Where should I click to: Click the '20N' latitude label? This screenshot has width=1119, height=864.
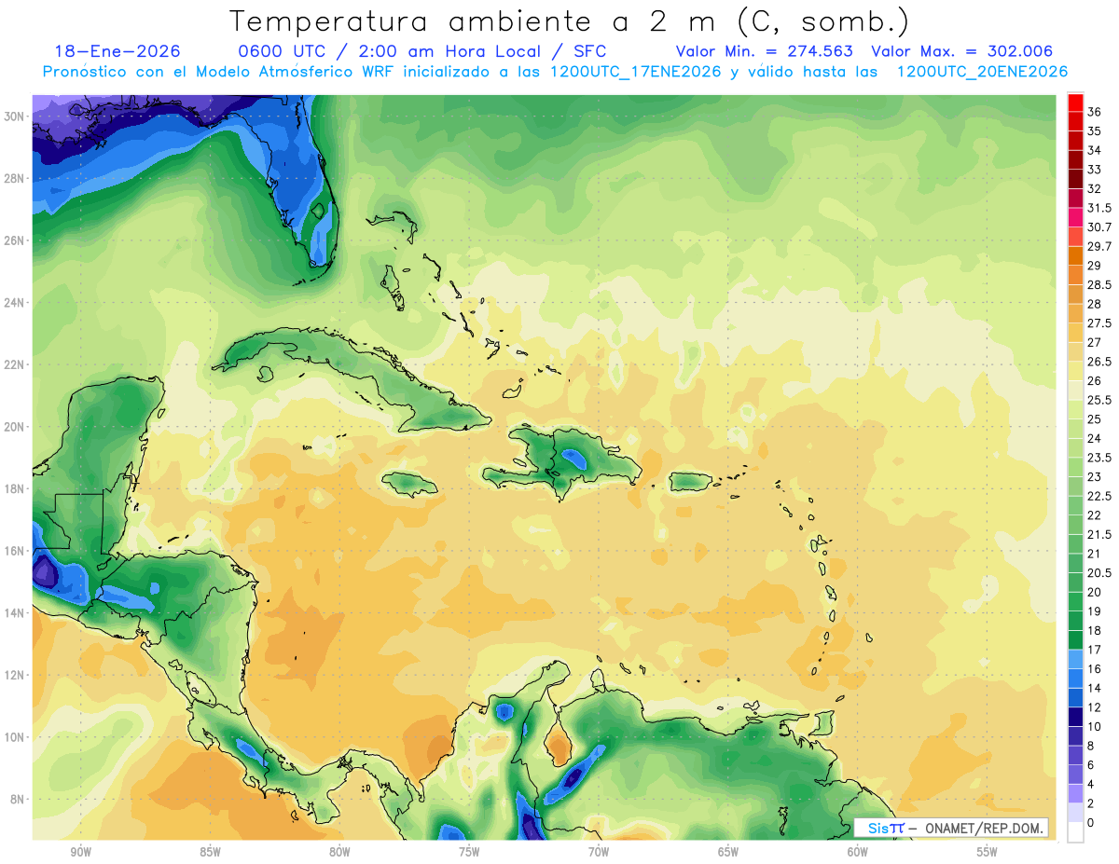pyautogui.click(x=14, y=427)
